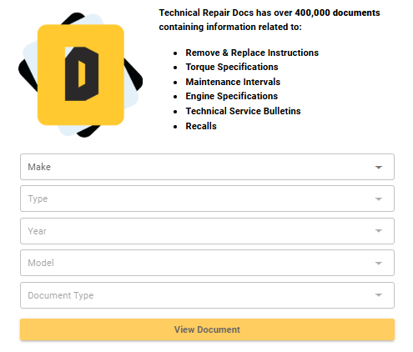Screen dimensions: 413x352
Task: Click the Make dropdown arrow icon
Action: click(x=378, y=167)
